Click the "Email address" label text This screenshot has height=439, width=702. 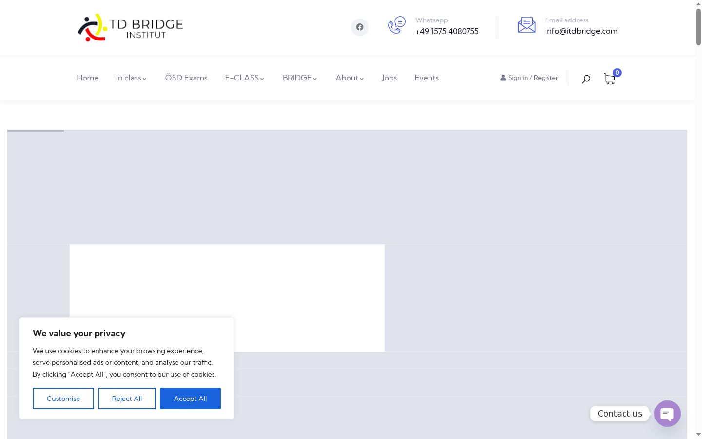[567, 20]
